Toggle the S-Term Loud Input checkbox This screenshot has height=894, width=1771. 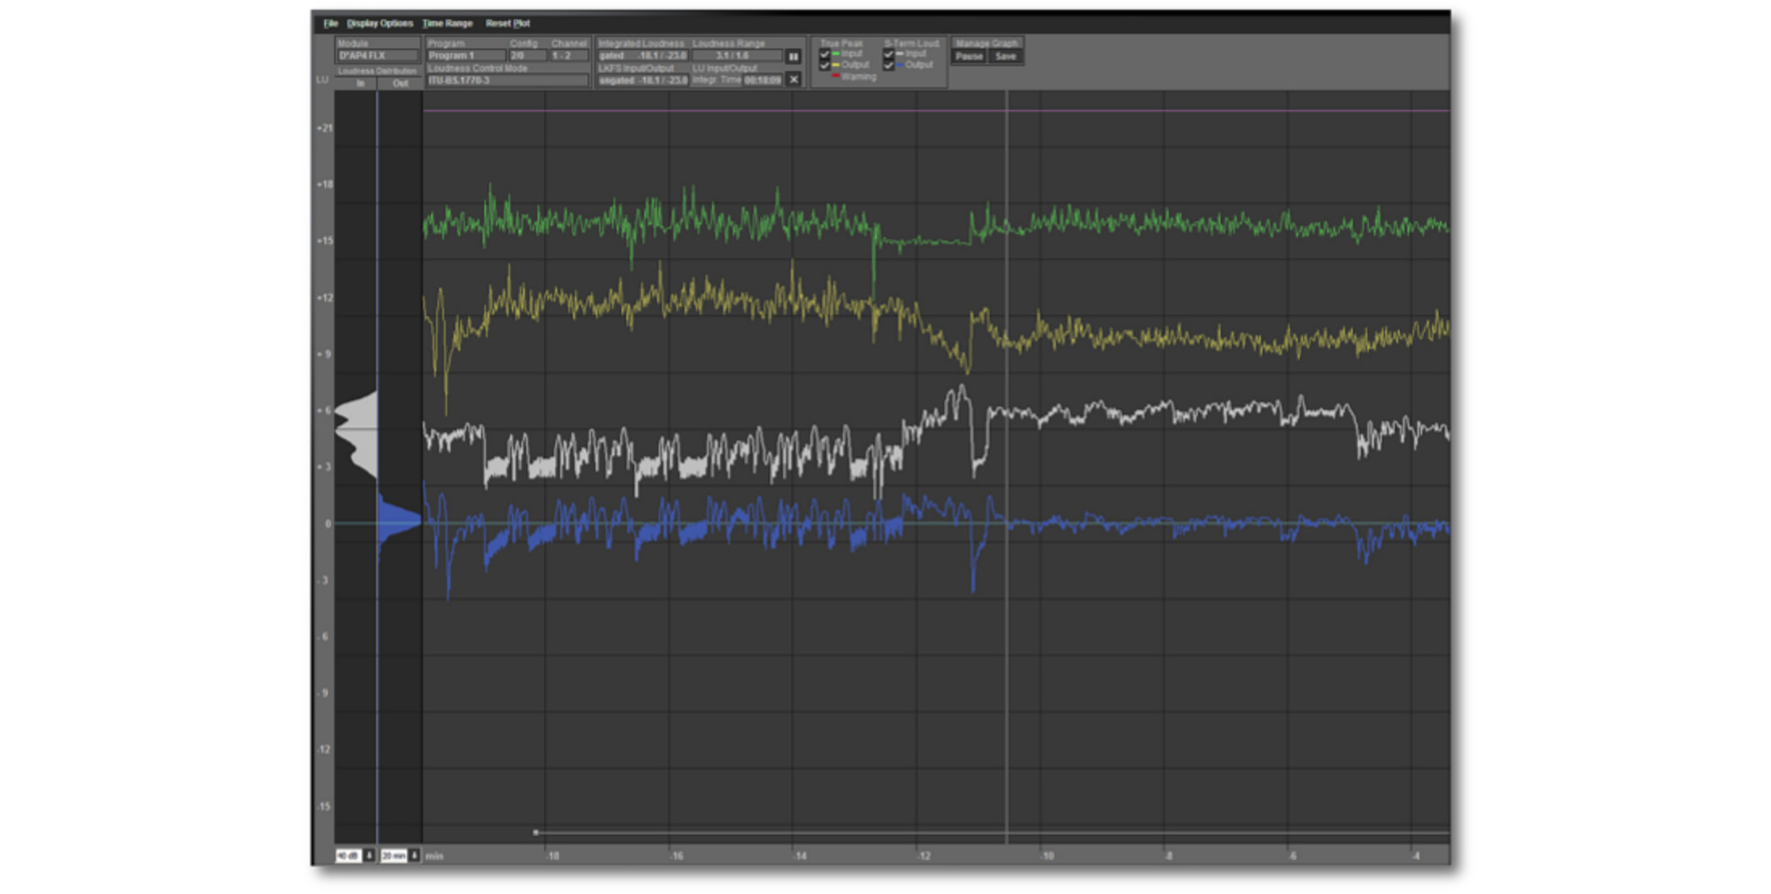[x=887, y=54]
